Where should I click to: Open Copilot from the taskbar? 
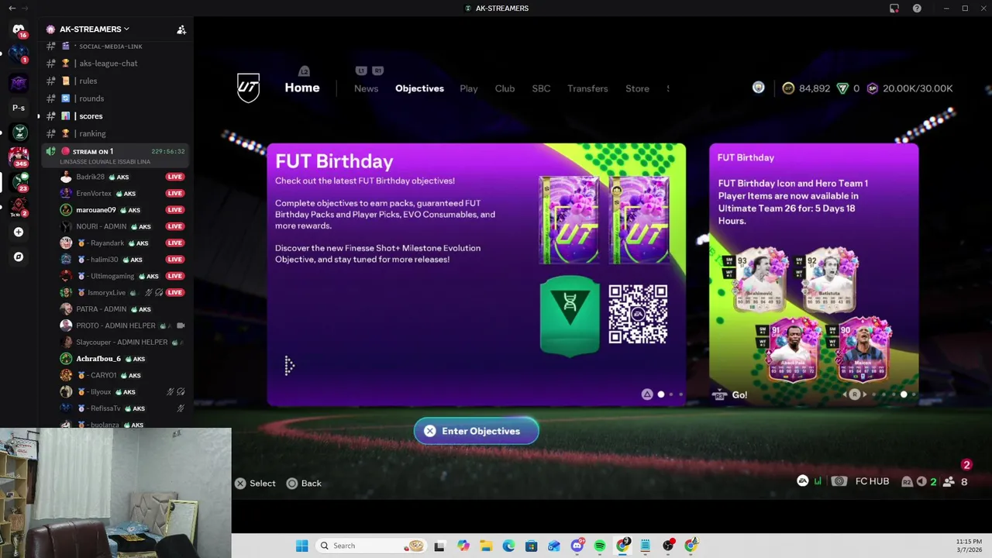(x=463, y=546)
